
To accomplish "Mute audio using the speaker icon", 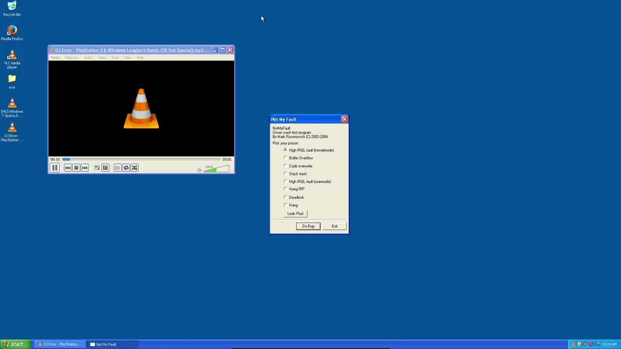I will pyautogui.click(x=199, y=170).
